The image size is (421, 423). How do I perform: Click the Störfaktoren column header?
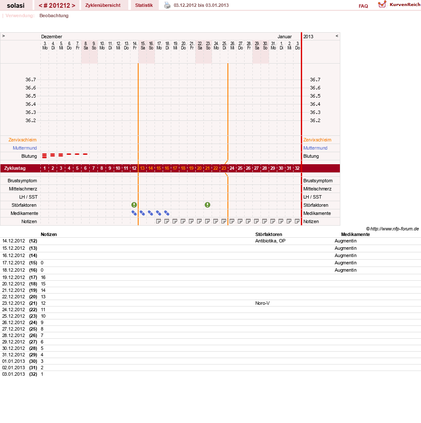pos(269,234)
